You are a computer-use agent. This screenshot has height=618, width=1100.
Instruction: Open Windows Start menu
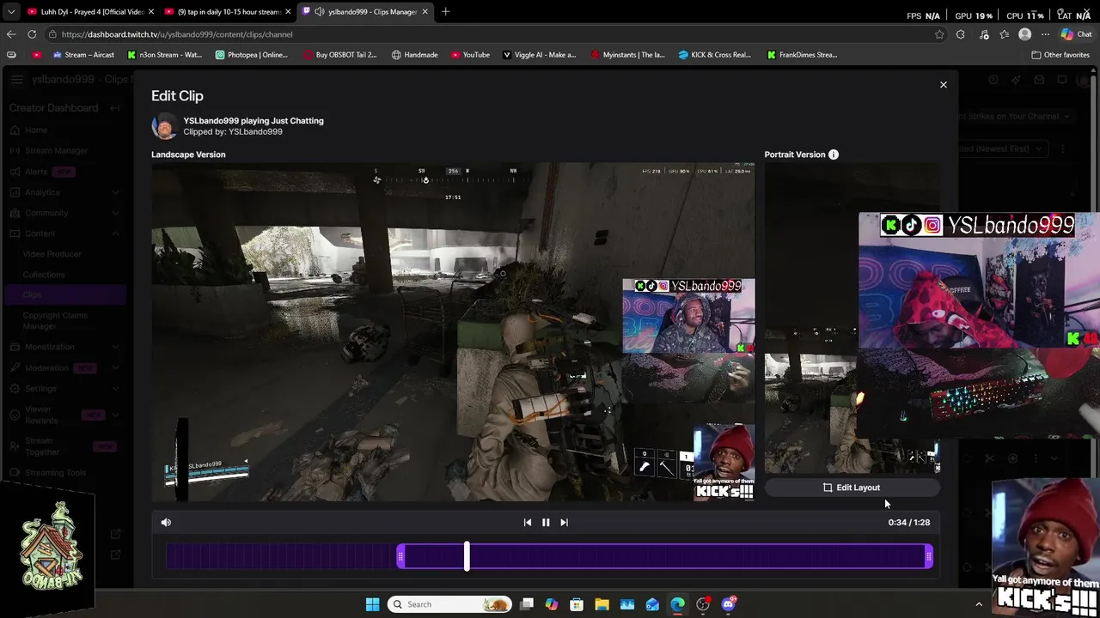tap(372, 604)
